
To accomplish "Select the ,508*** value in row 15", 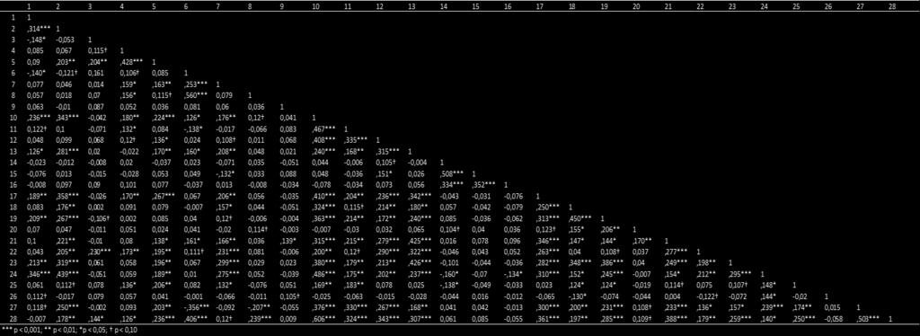I will click(x=451, y=174).
